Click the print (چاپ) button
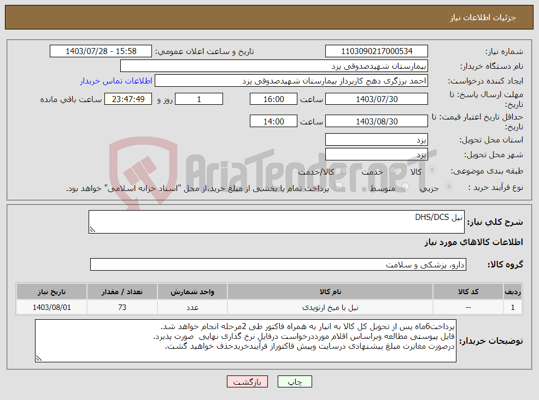 [295, 381]
